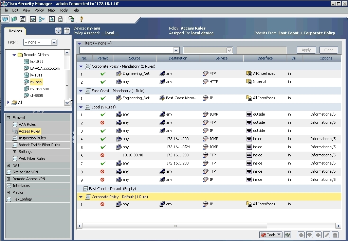Click deny icon of Corporate Policy Default rule
This screenshot has height=241, width=348.
(102, 204)
